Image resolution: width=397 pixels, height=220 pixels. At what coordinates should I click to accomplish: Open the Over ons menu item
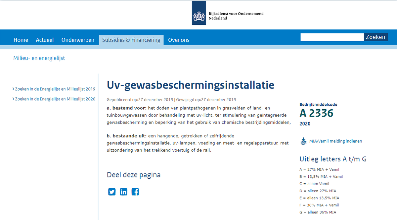coord(179,40)
